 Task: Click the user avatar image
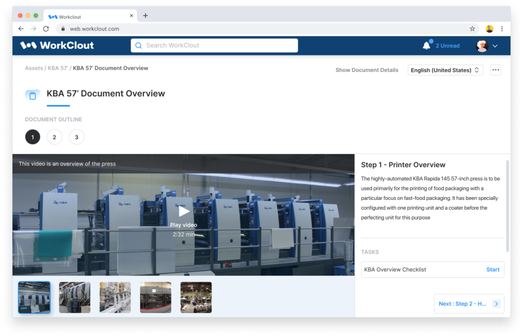[x=482, y=45]
